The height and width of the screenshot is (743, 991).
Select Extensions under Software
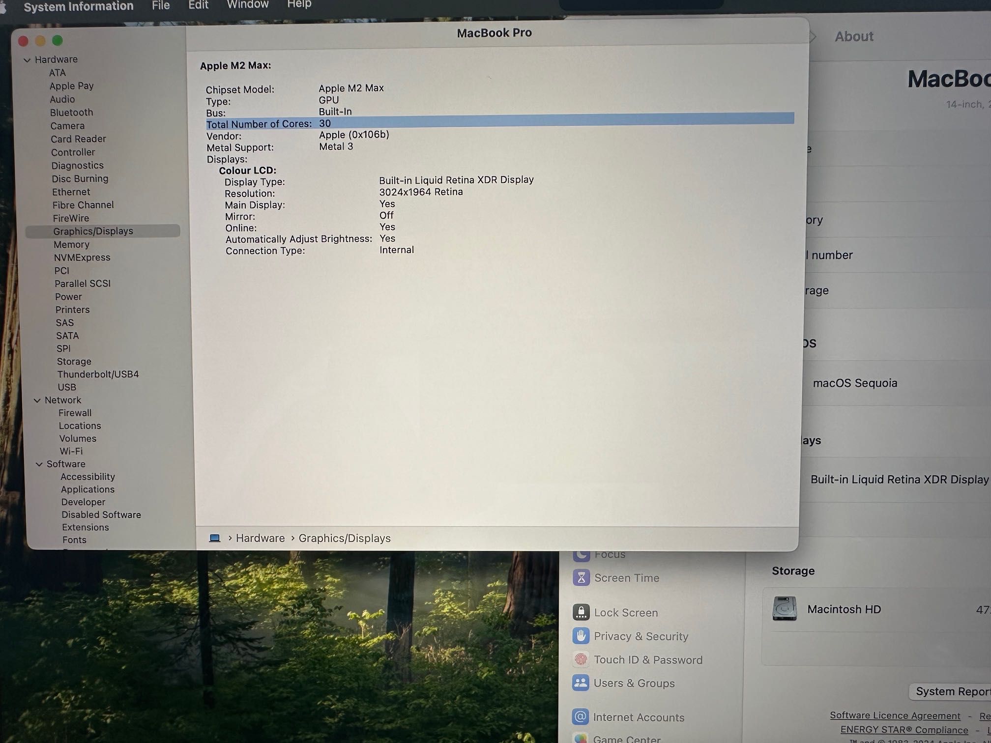click(86, 527)
